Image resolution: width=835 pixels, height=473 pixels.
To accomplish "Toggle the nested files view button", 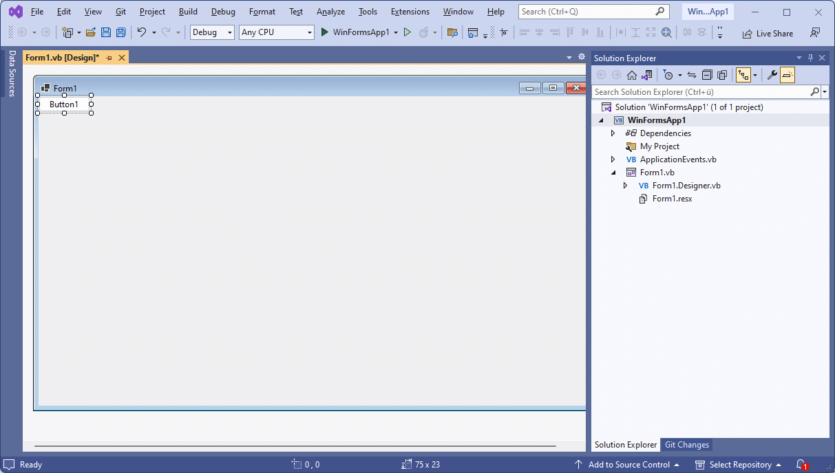I will pyautogui.click(x=743, y=75).
